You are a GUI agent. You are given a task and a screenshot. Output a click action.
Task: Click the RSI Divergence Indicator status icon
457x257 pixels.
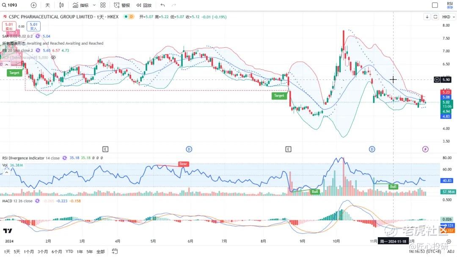point(64,158)
